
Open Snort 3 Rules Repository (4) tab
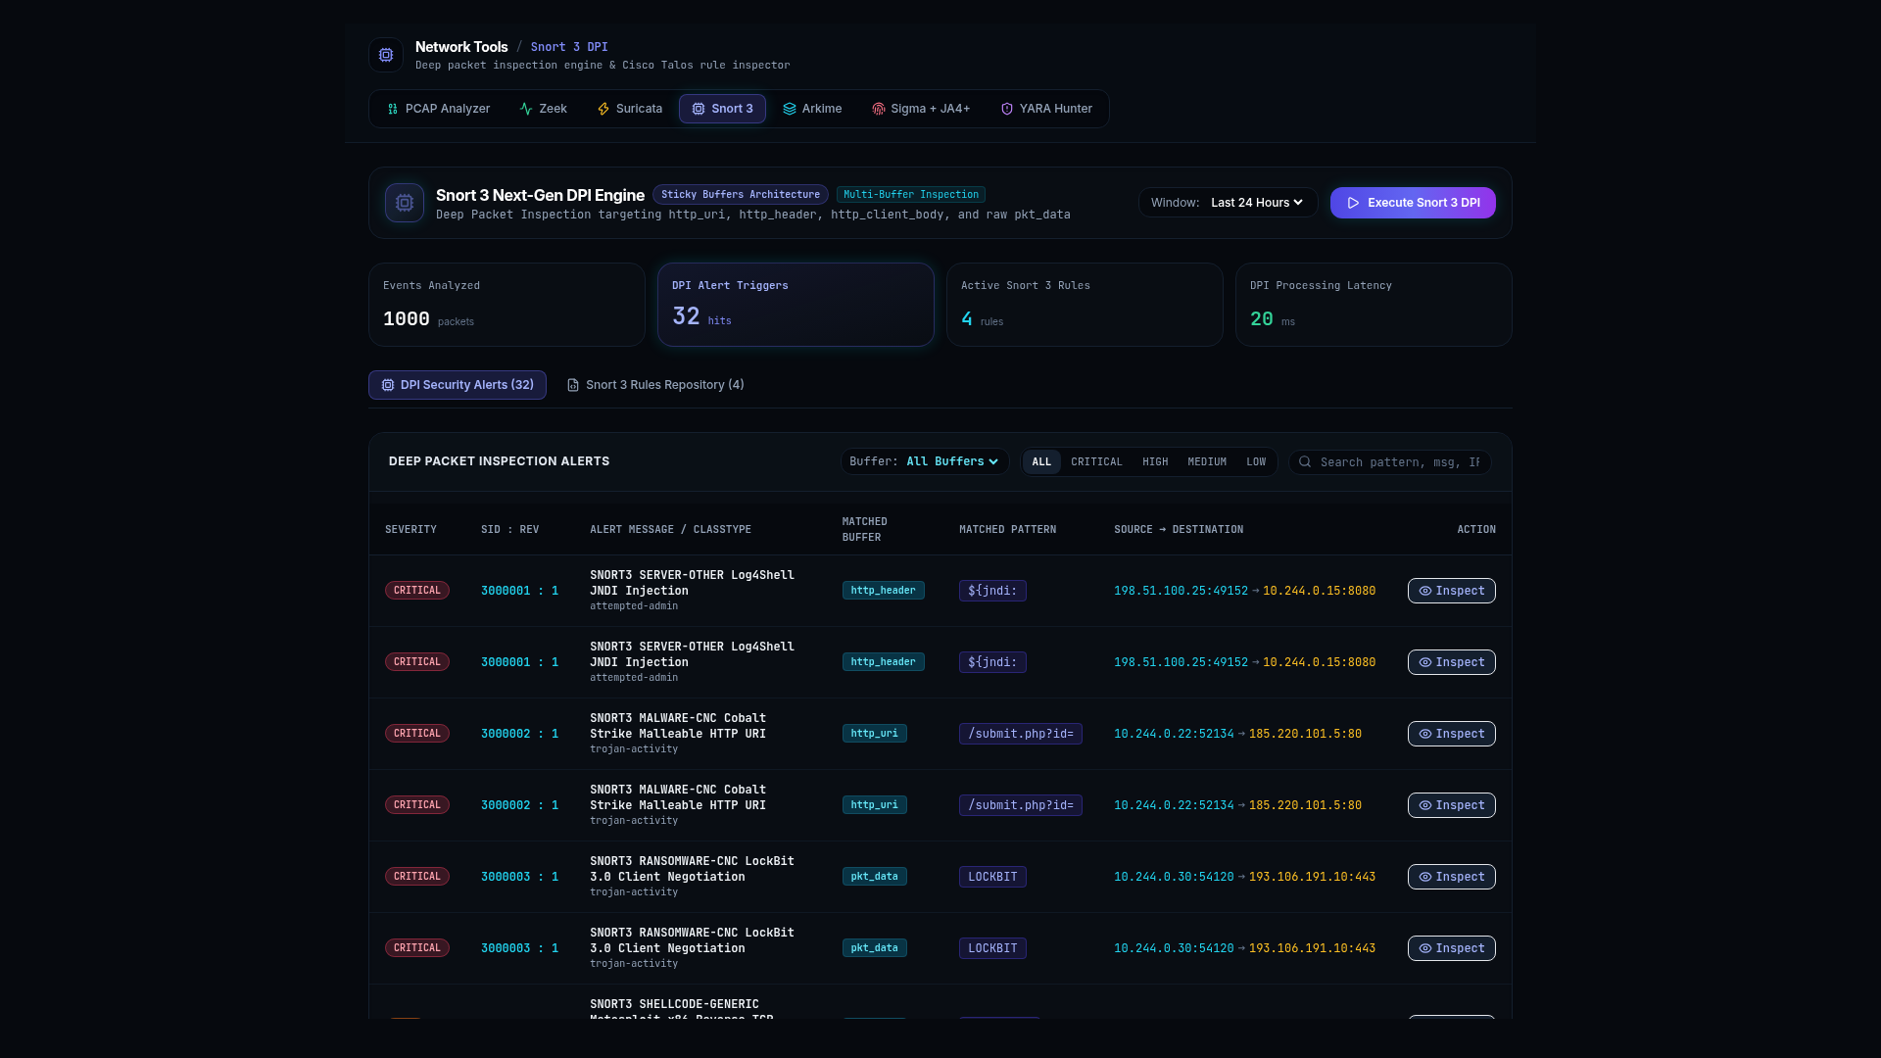[655, 385]
